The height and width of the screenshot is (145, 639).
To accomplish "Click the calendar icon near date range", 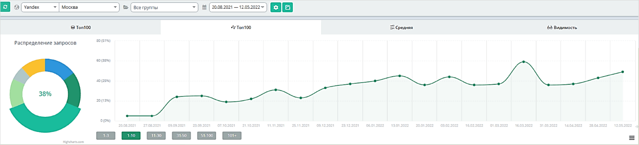I will click(204, 7).
